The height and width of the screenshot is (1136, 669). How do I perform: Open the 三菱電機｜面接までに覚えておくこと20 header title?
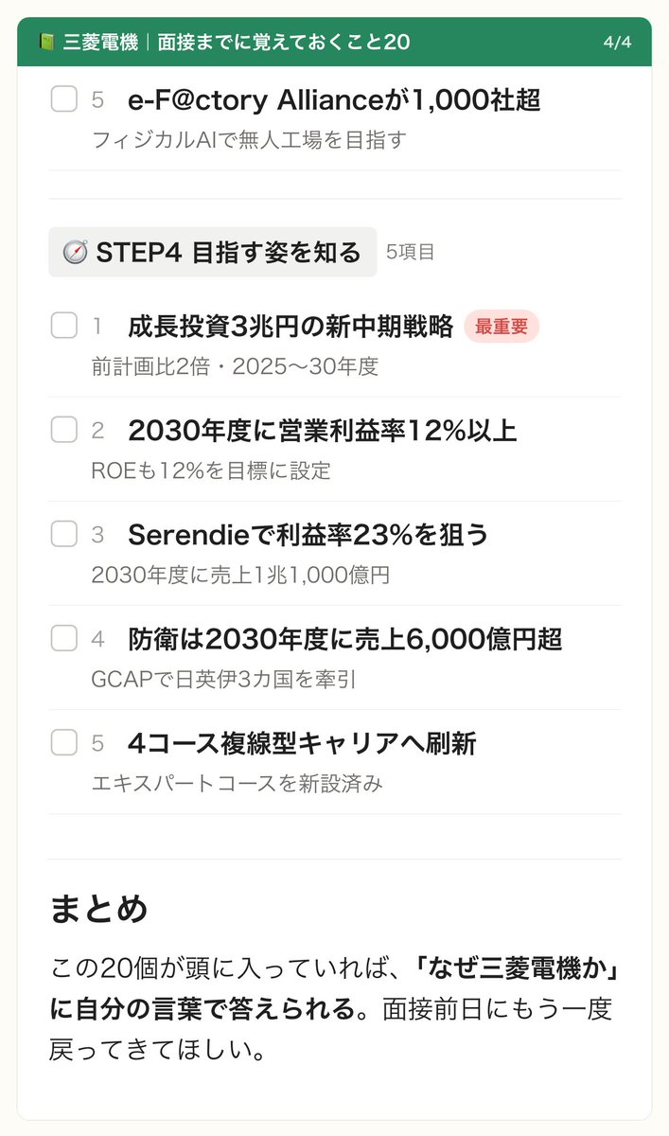click(238, 43)
